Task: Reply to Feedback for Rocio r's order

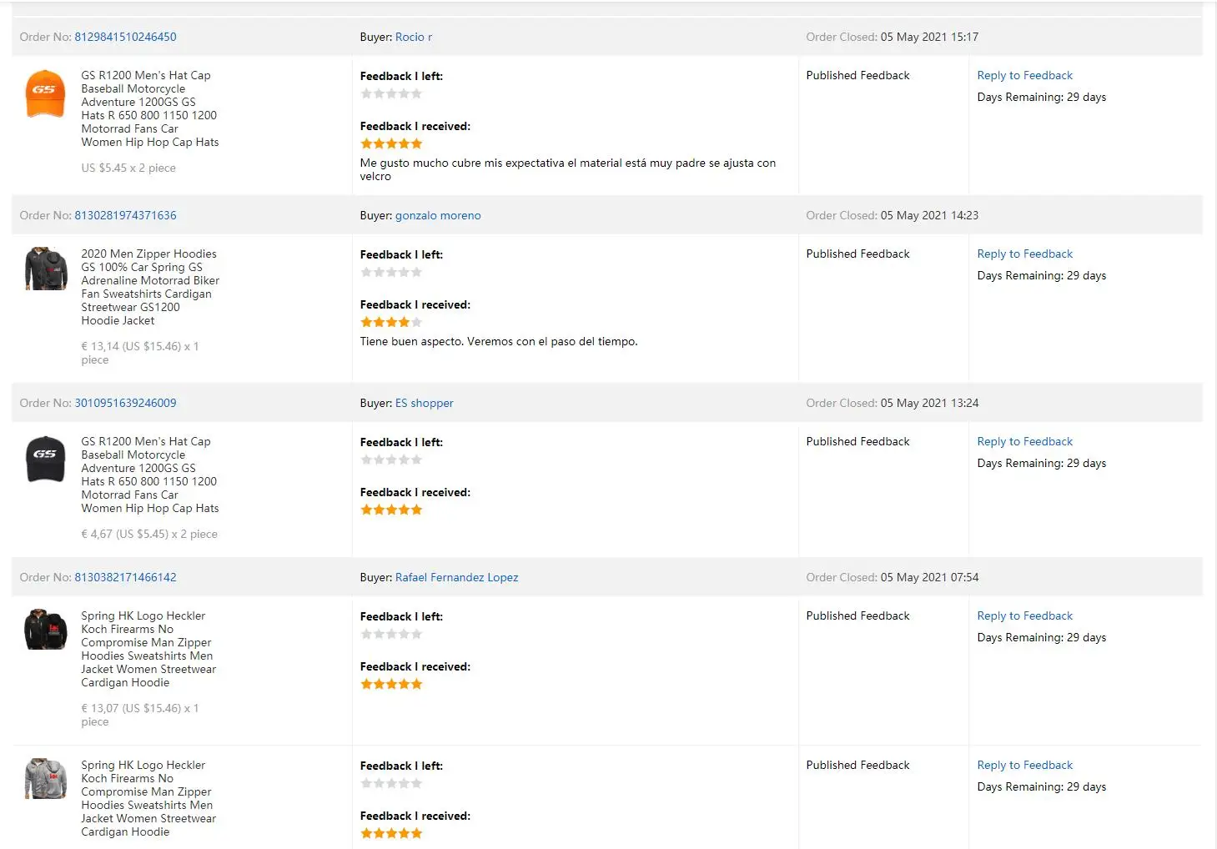Action: pos(1024,75)
